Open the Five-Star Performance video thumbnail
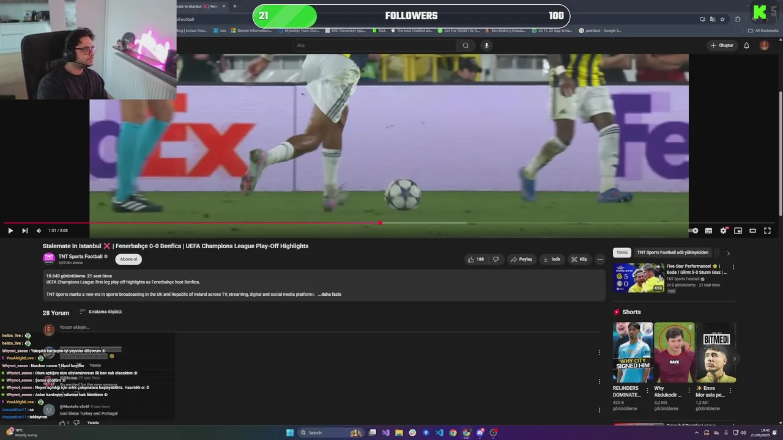 [639, 278]
